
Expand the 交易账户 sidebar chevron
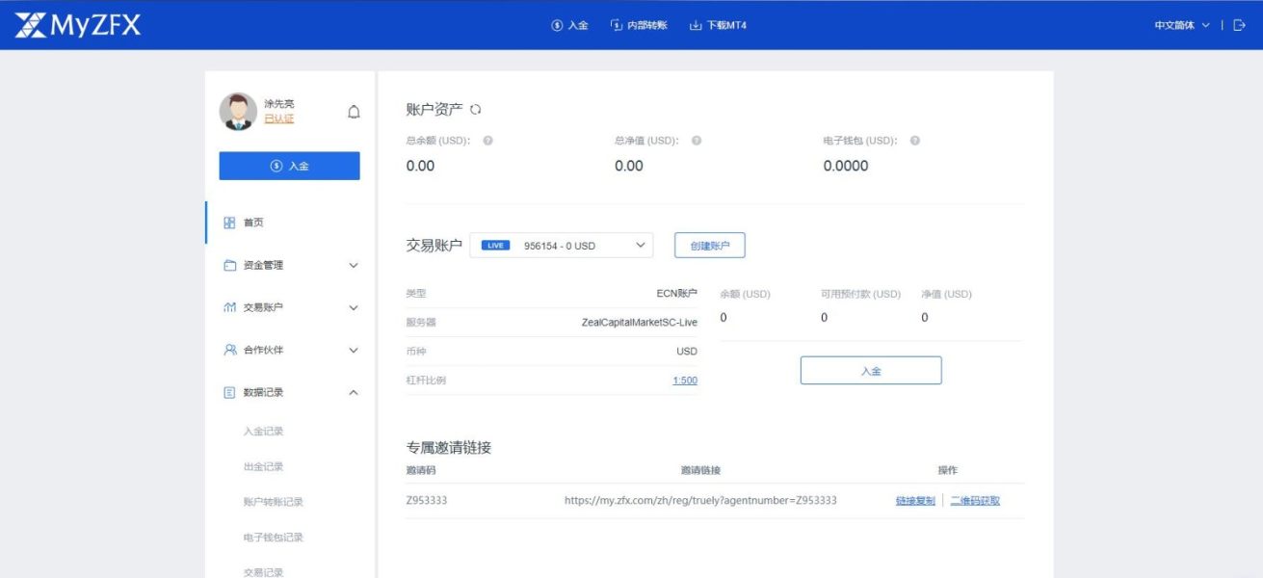click(354, 308)
